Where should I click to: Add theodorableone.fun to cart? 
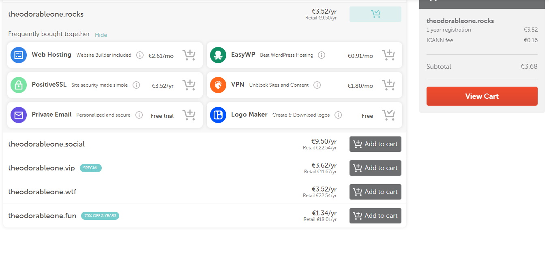(375, 216)
